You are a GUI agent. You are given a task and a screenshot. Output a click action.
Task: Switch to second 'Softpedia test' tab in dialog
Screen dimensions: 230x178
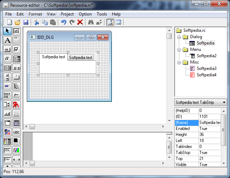point(80,58)
